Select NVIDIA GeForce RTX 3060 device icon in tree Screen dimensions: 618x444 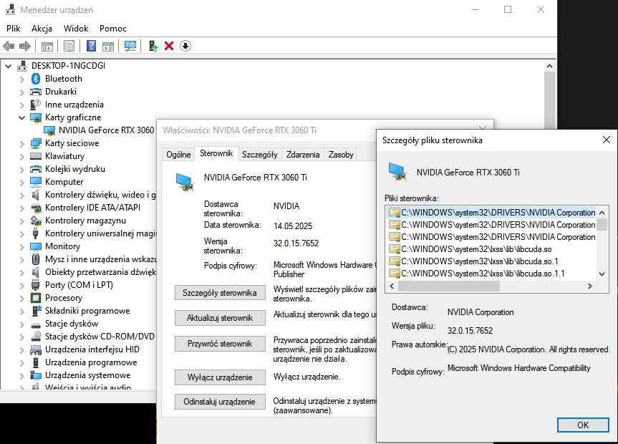coord(49,130)
